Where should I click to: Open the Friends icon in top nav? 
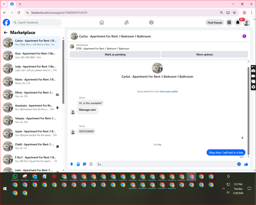(126, 23)
